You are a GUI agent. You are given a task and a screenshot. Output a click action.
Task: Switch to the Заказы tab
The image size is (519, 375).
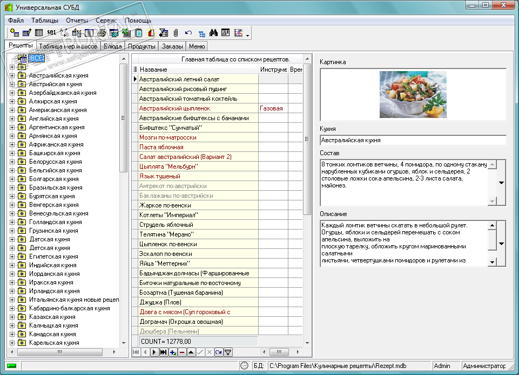pyautogui.click(x=172, y=46)
